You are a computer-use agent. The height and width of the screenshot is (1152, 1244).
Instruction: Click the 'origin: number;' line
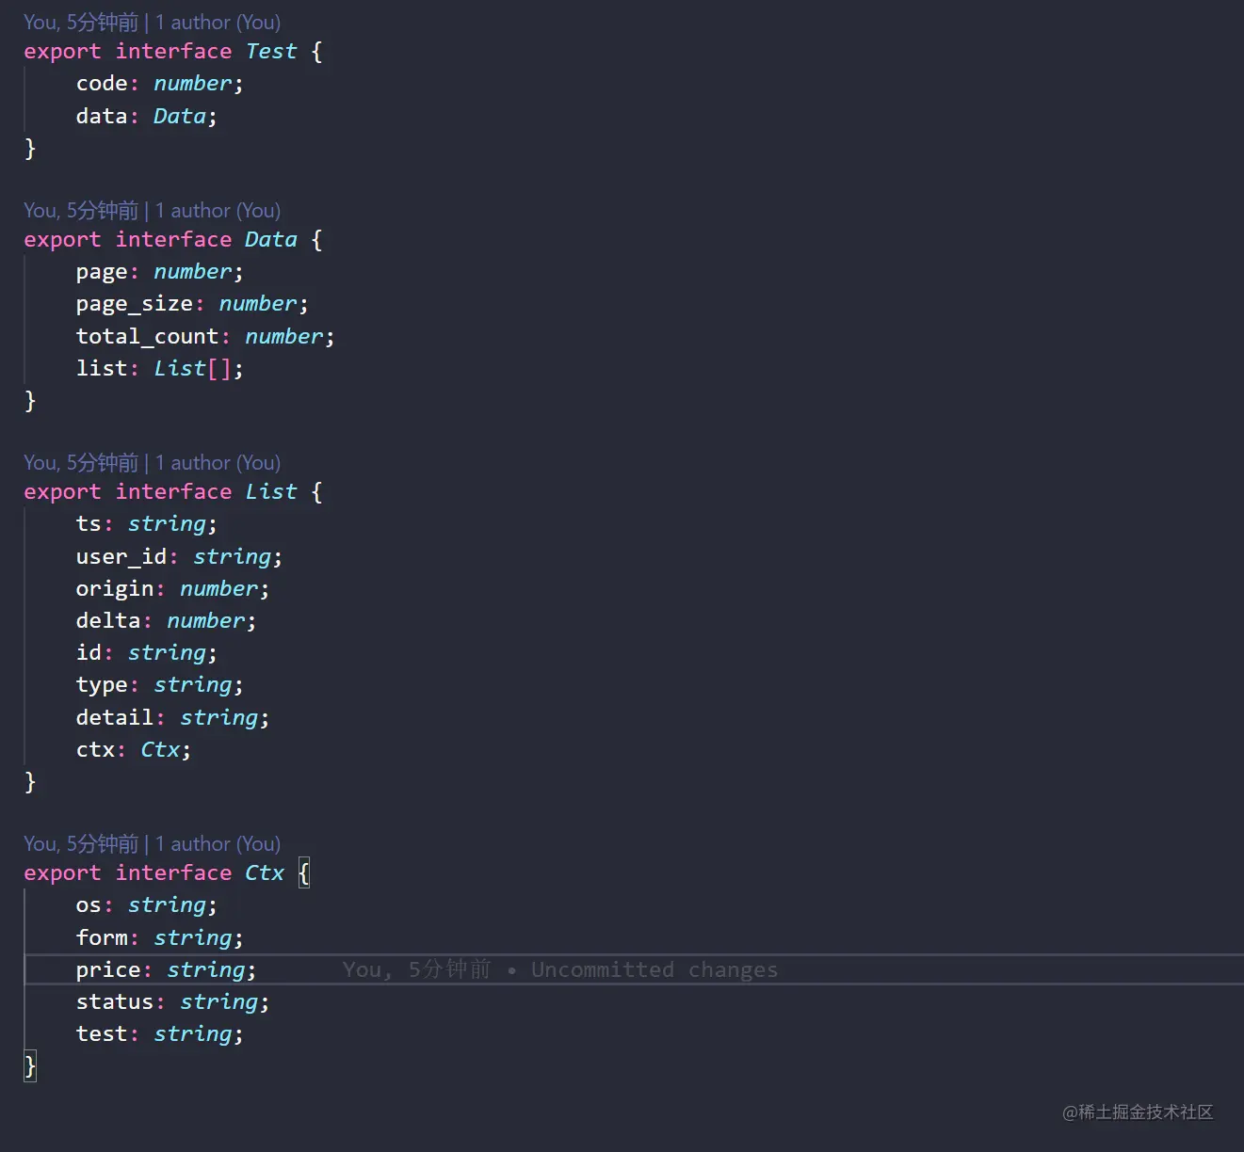pyautogui.click(x=172, y=589)
